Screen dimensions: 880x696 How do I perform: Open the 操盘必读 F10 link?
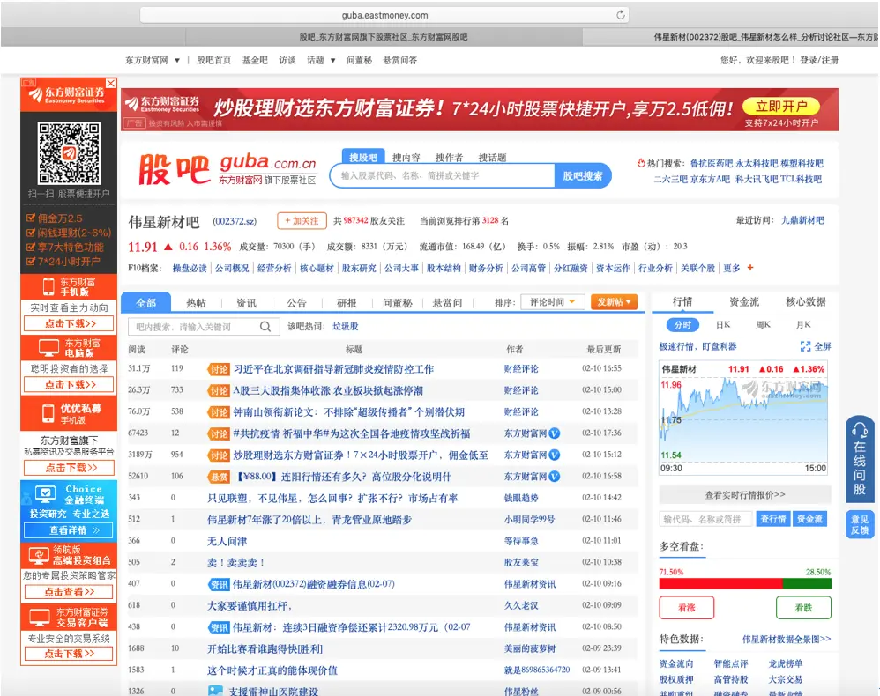189,268
